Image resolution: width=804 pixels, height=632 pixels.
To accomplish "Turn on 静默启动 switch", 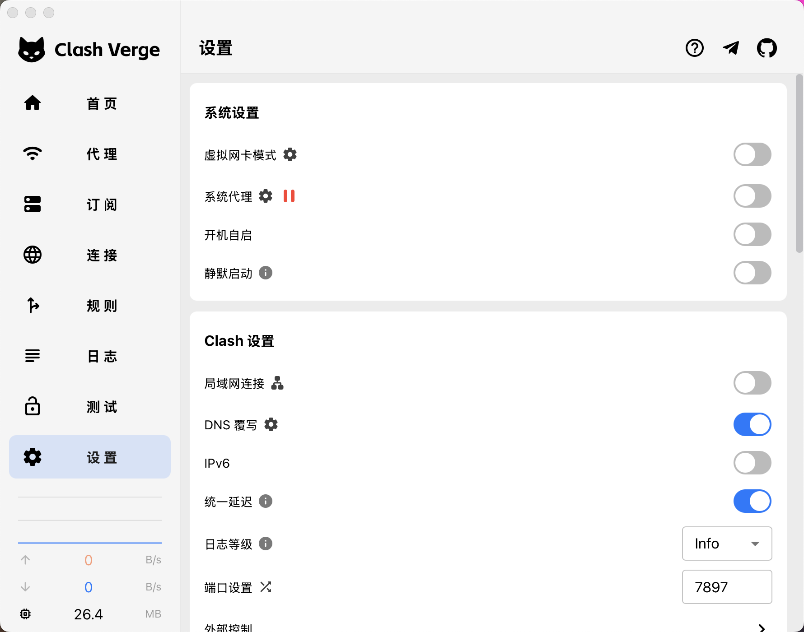I will pyautogui.click(x=752, y=273).
